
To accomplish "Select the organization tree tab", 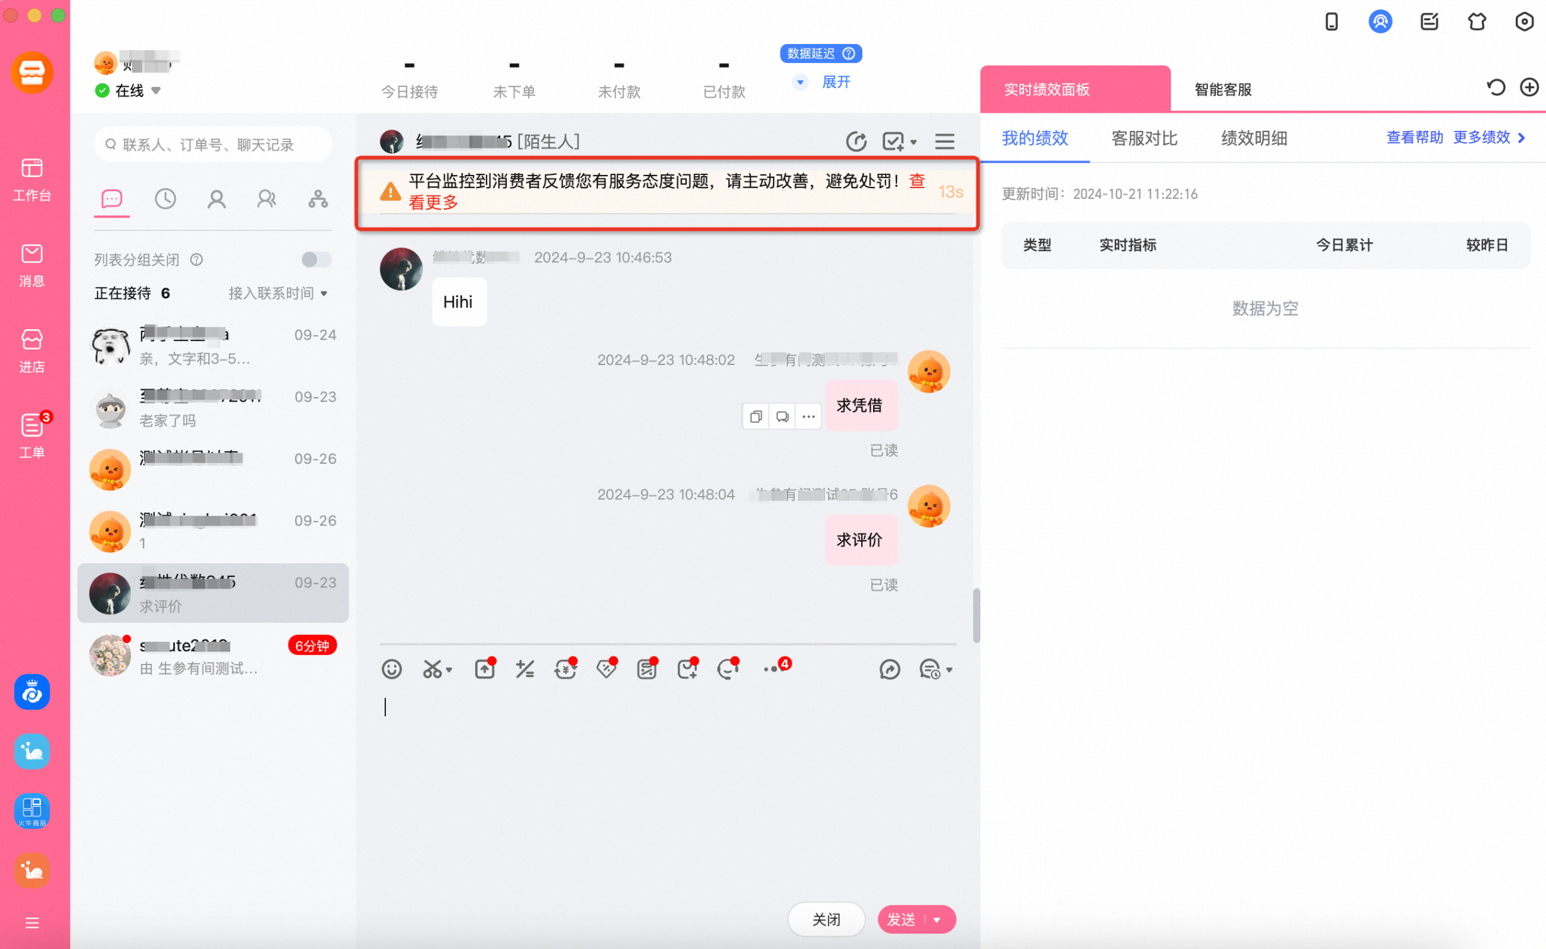I will point(318,199).
